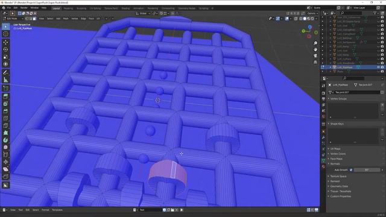Open the Edit Mode dropdown
This screenshot has height=217, width=386.
(x=13, y=19)
